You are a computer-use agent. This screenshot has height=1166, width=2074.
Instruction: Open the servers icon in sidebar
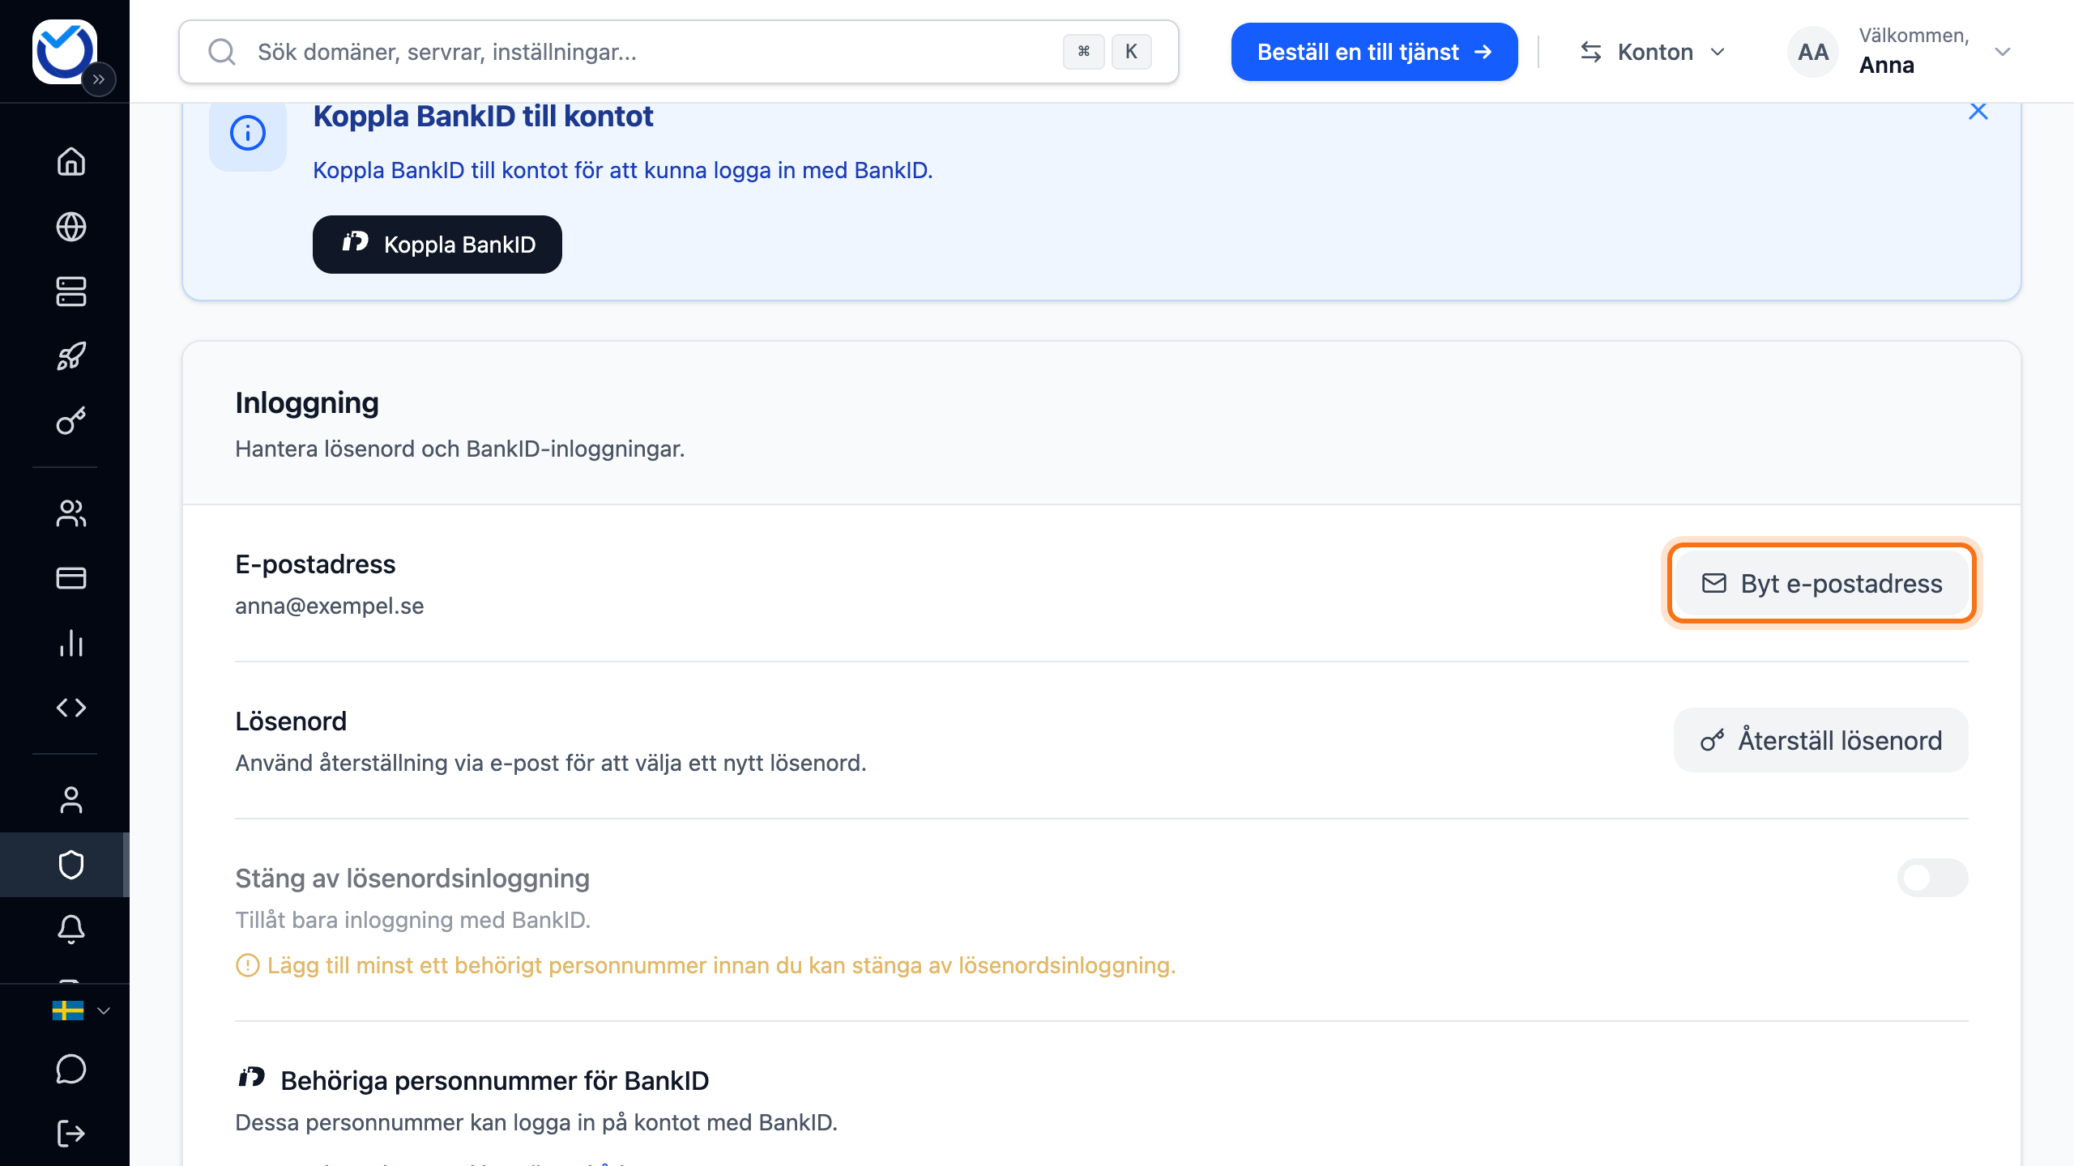pyautogui.click(x=71, y=291)
